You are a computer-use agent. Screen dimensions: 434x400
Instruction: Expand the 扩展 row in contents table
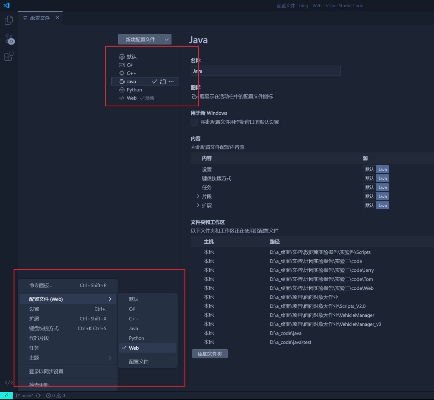click(198, 205)
